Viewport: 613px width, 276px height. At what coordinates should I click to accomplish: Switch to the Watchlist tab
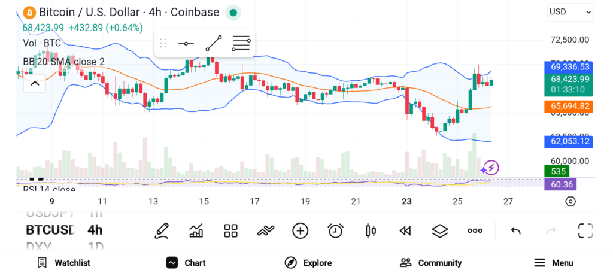click(63, 263)
